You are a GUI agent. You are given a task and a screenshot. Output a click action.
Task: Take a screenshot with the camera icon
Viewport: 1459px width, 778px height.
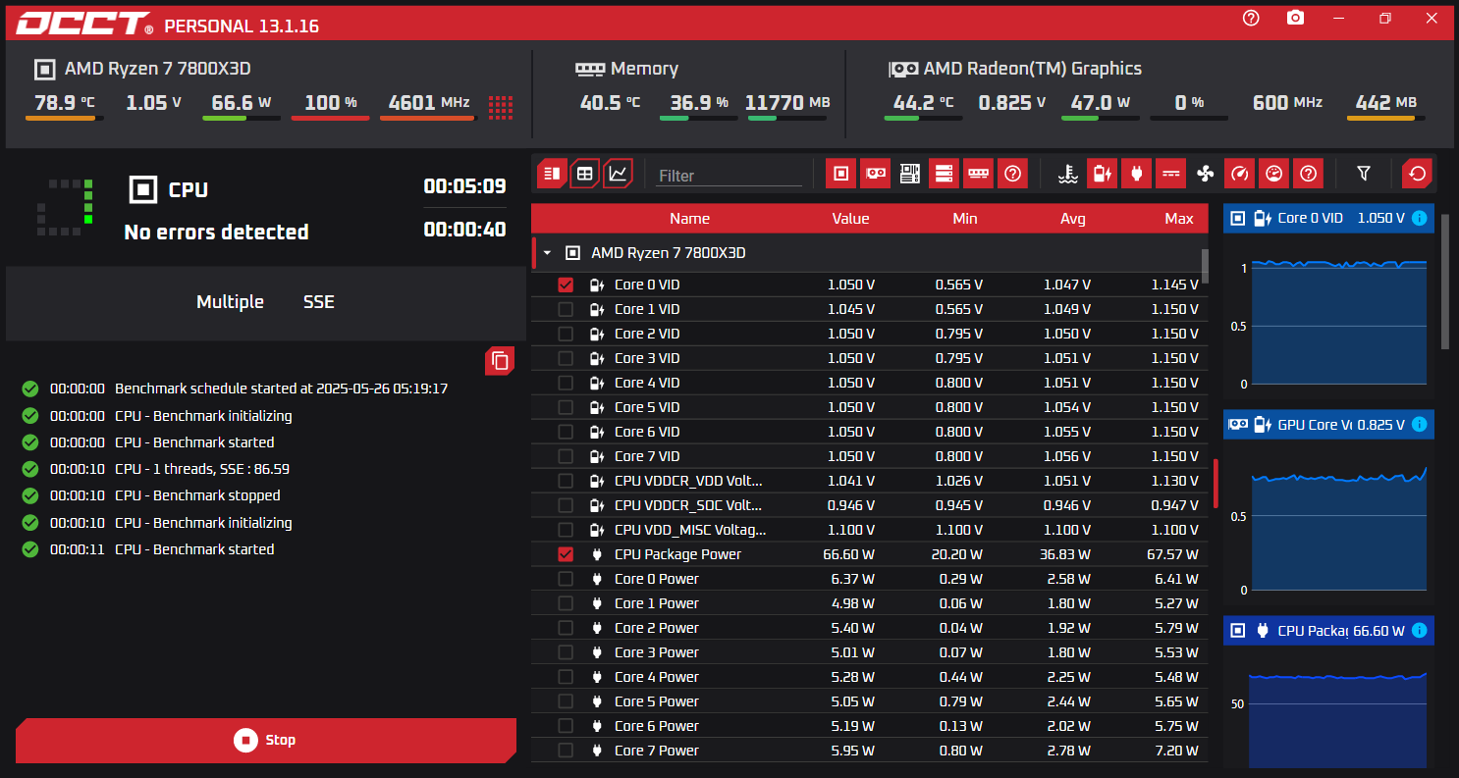click(1296, 19)
